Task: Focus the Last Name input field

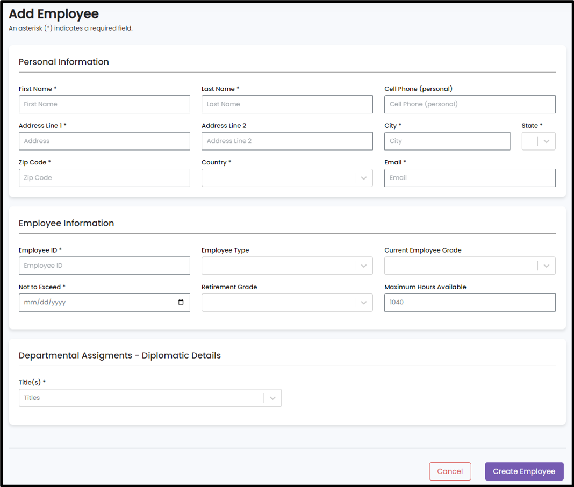Action: tap(287, 104)
